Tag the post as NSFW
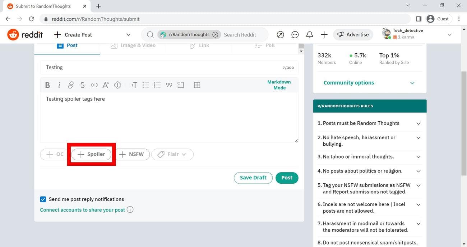 coord(132,154)
